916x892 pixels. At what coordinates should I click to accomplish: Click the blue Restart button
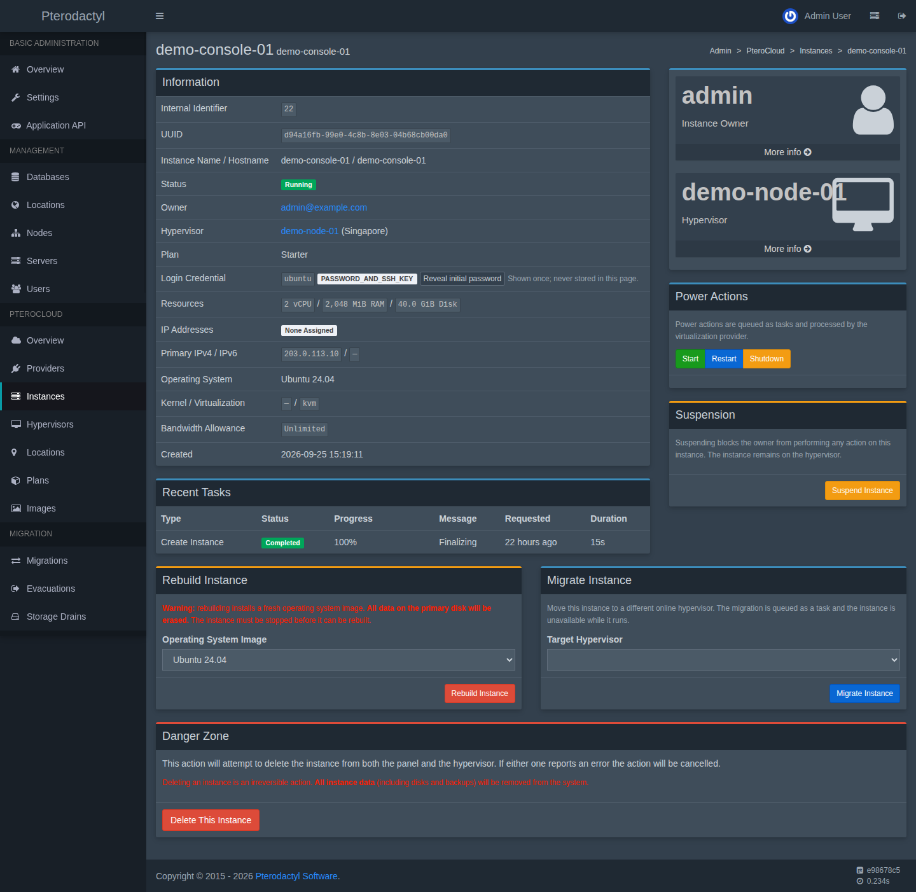[x=724, y=359]
